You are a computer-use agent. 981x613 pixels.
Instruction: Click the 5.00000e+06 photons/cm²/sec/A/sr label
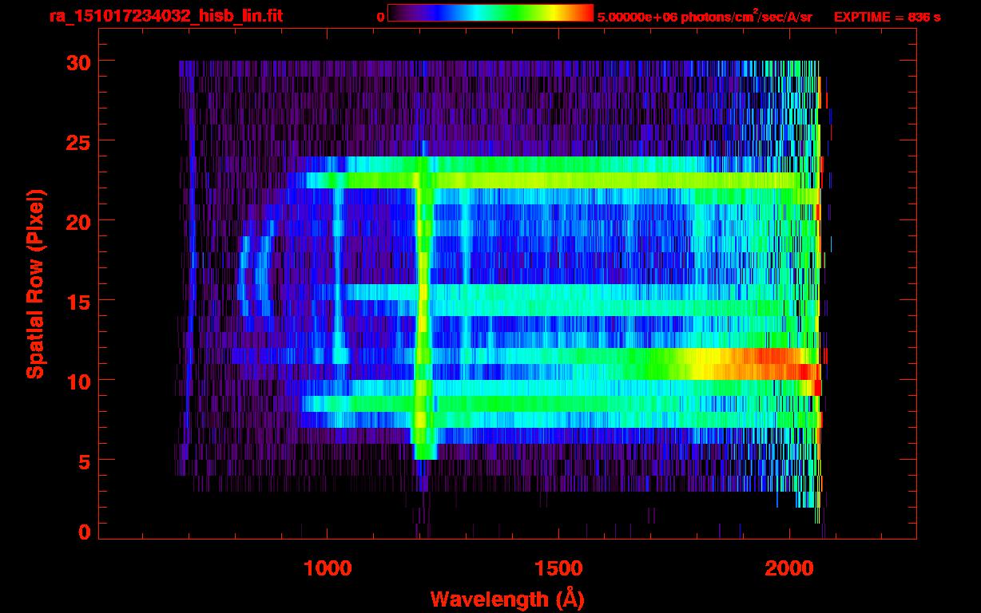point(705,16)
